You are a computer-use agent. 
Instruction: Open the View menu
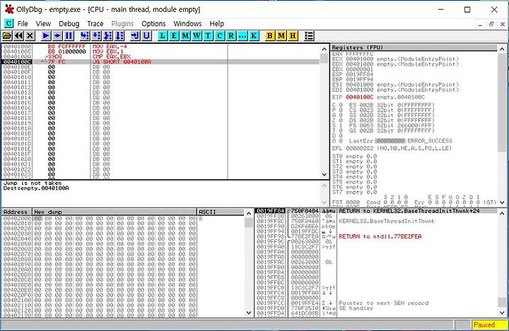click(x=43, y=24)
